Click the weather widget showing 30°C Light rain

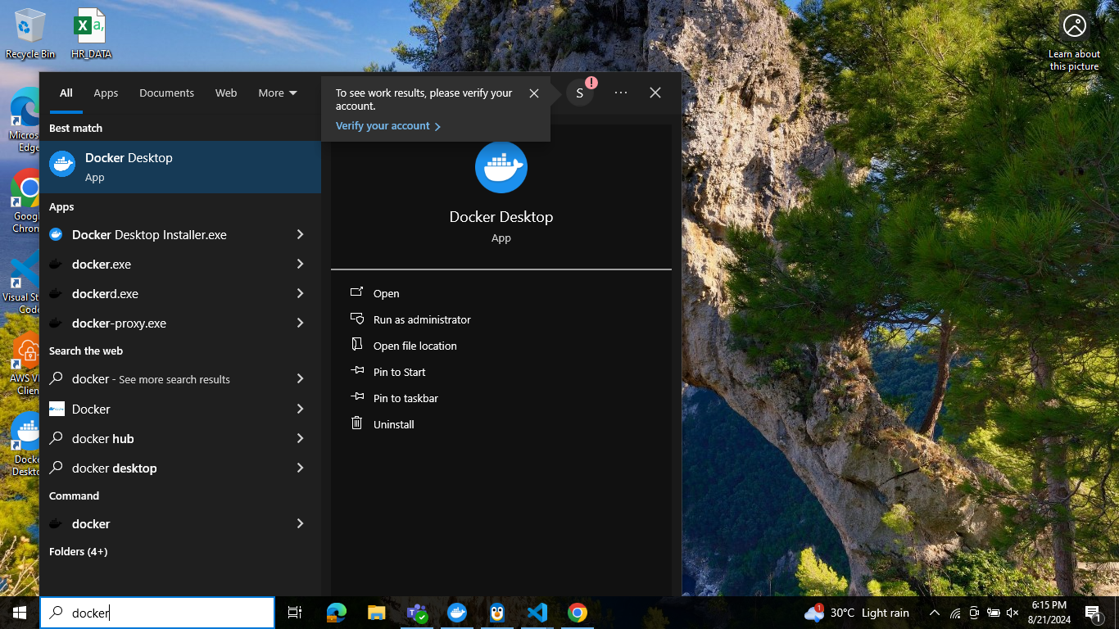[858, 613]
